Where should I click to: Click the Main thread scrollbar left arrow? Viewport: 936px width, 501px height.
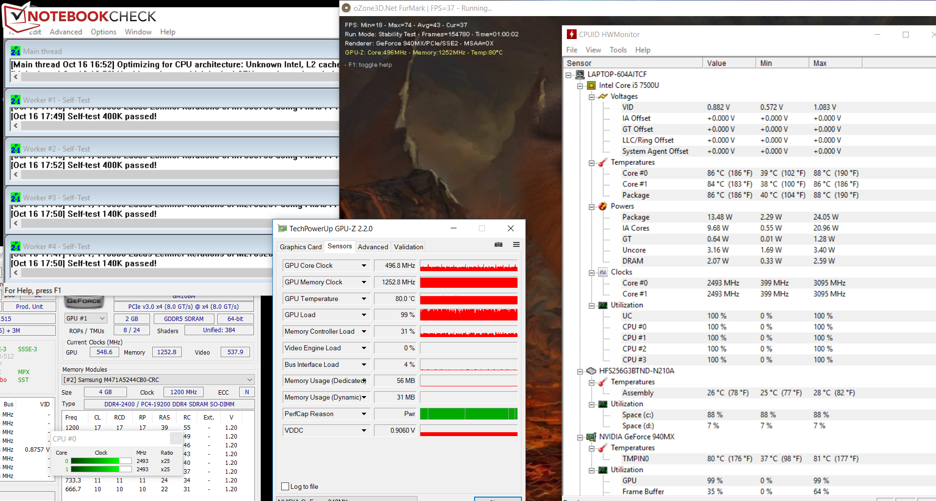click(16, 77)
